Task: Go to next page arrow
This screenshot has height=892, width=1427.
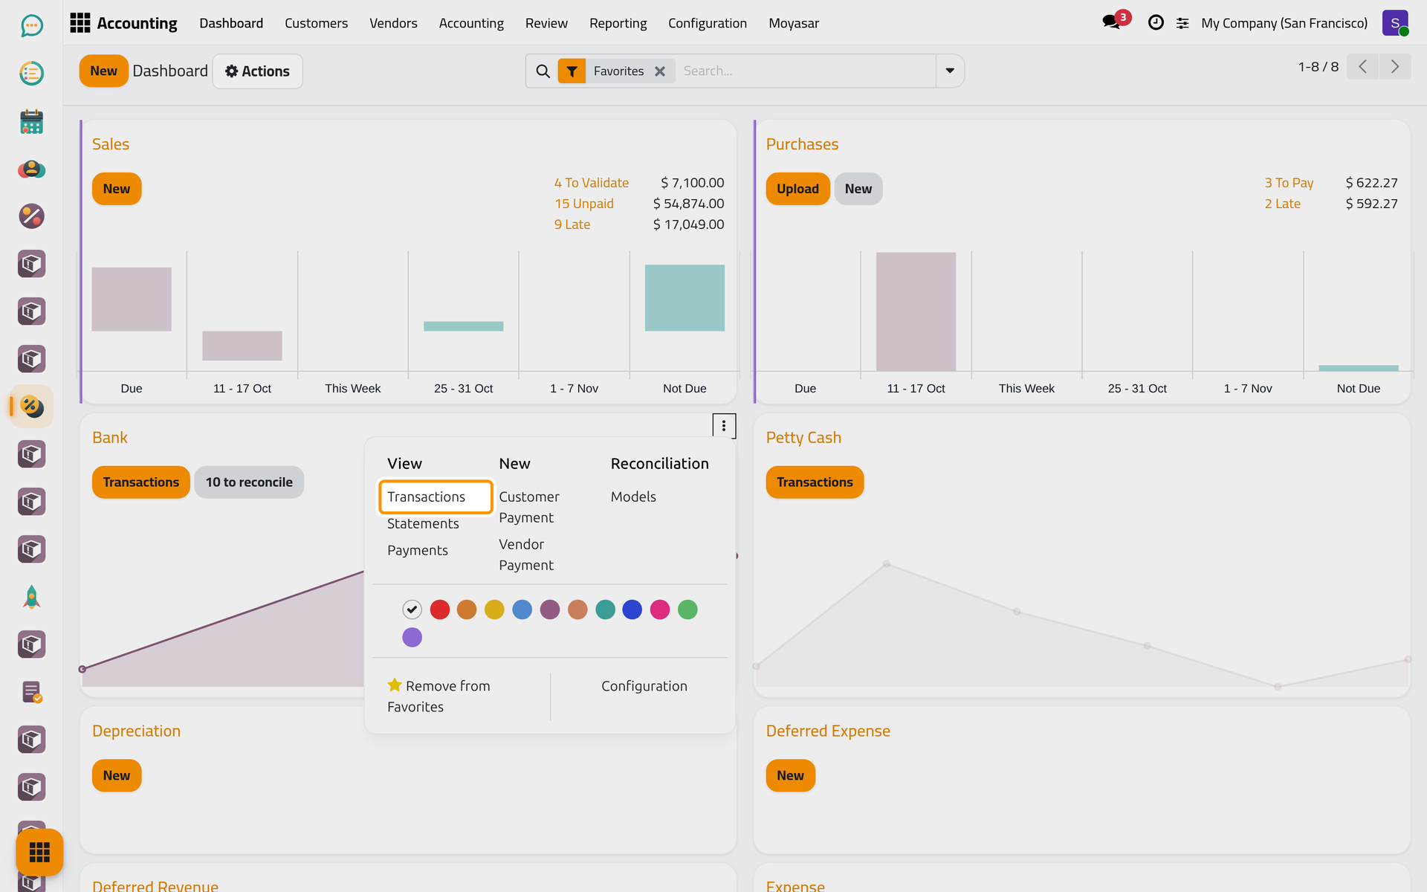Action: point(1395,67)
